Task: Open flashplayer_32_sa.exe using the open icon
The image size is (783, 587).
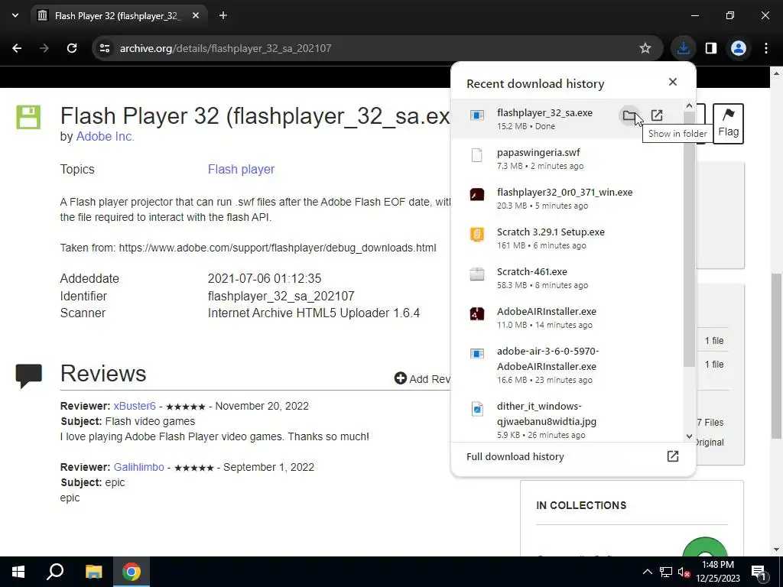Action: 657,116
